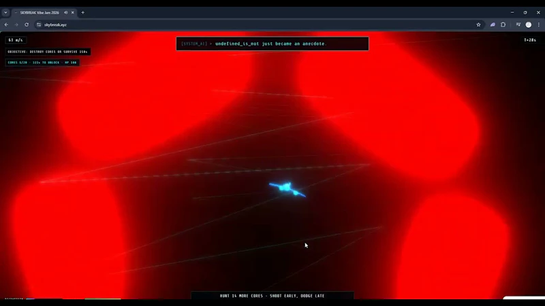Image resolution: width=545 pixels, height=306 pixels.
Task: Minimize the browser window
Action: [512, 12]
